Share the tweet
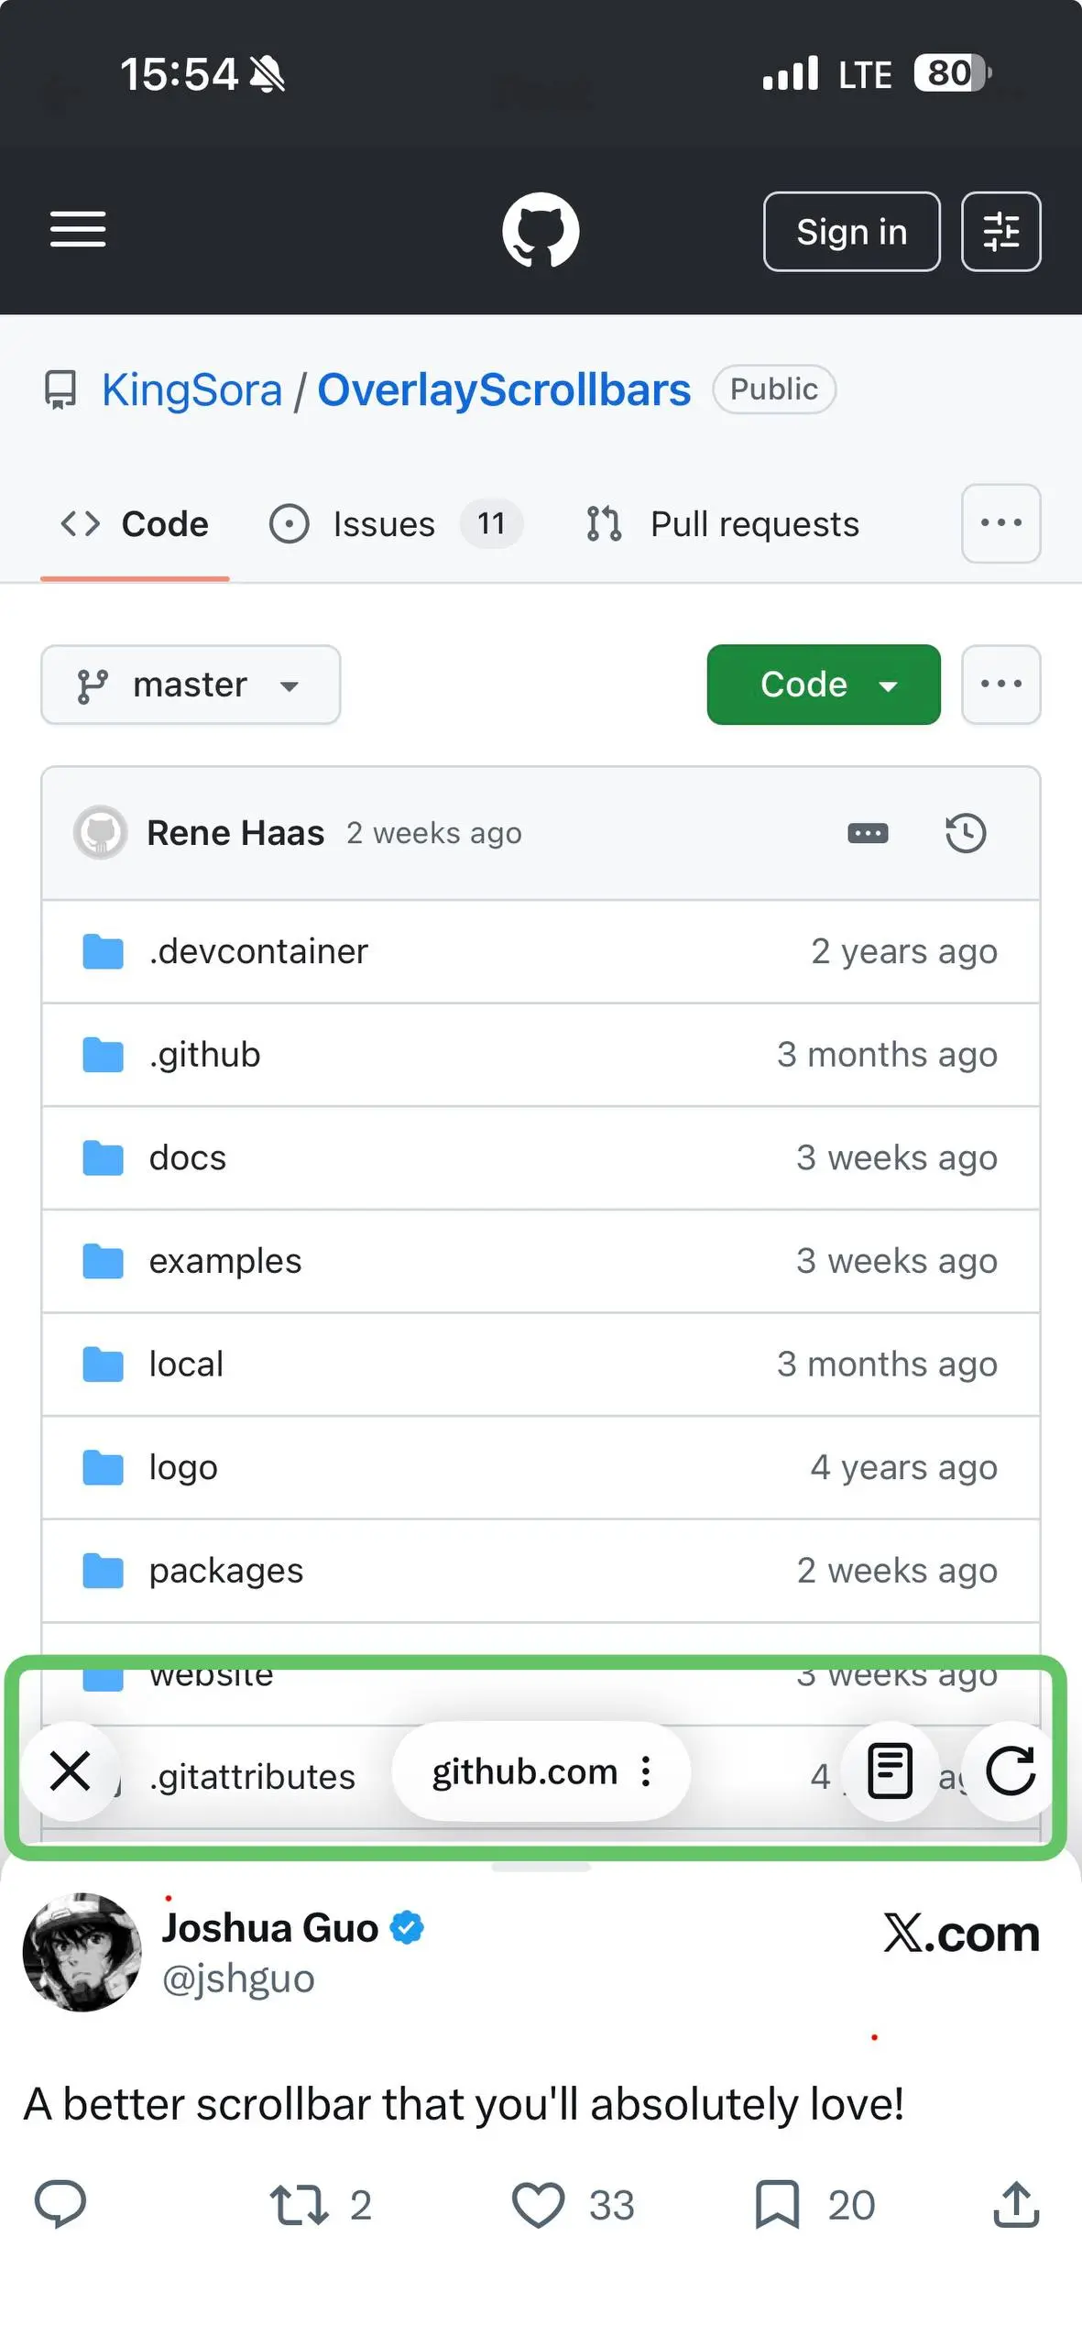The image size is (1082, 2346). (1016, 2204)
